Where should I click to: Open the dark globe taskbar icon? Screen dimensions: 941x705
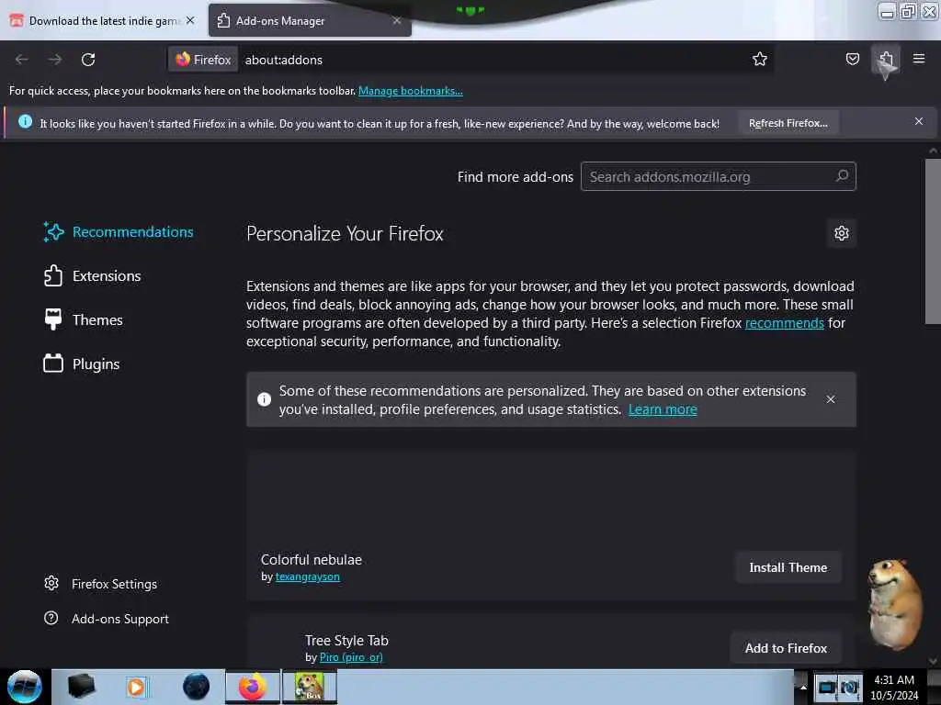pyautogui.click(x=196, y=687)
